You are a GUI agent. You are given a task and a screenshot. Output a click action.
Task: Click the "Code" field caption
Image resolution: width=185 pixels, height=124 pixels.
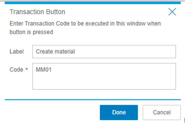(x=16, y=70)
